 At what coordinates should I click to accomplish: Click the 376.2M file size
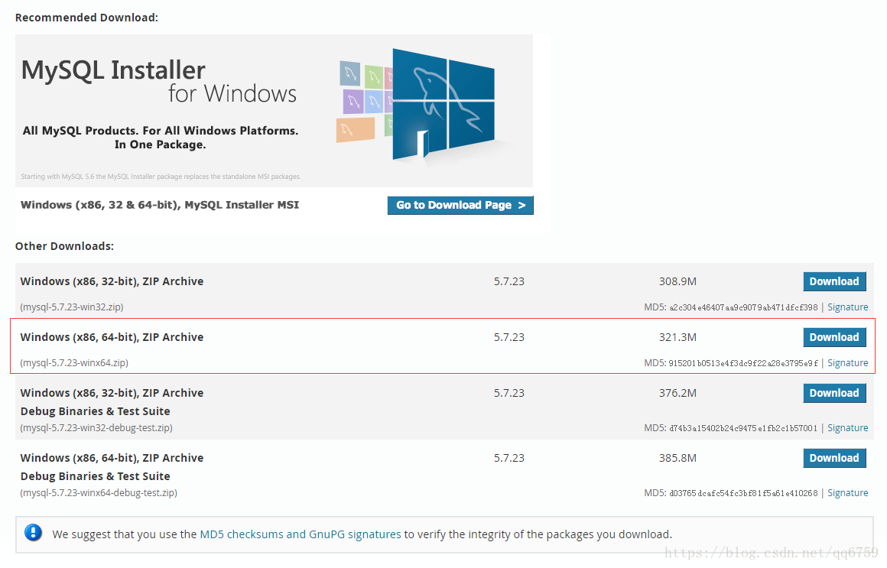tap(677, 393)
